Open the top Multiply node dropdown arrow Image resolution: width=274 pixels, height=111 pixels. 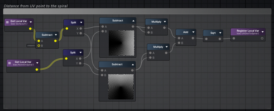165,22
